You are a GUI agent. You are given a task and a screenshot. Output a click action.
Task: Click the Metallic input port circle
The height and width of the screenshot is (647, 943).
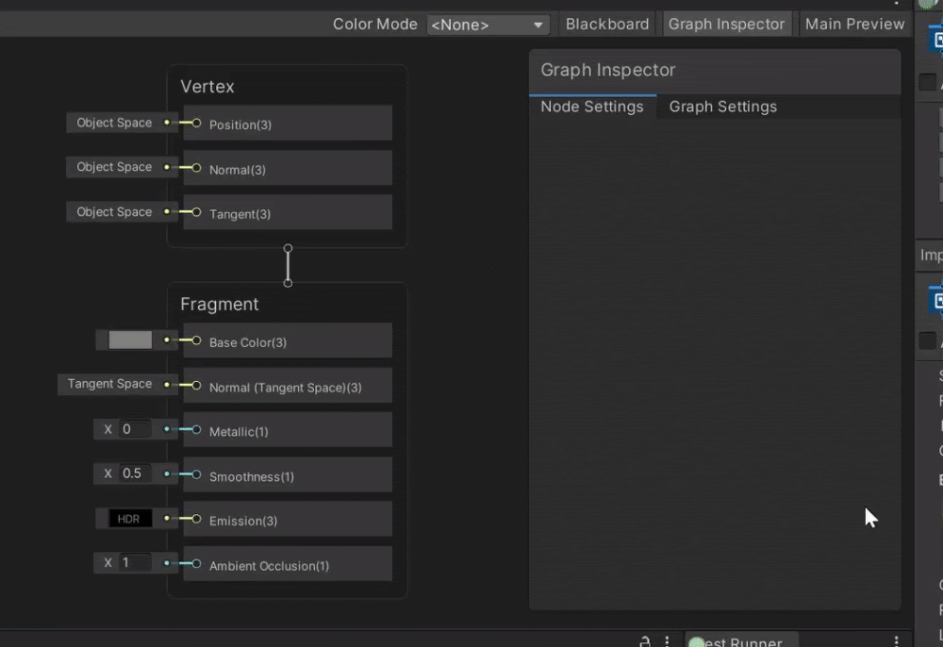(x=196, y=429)
